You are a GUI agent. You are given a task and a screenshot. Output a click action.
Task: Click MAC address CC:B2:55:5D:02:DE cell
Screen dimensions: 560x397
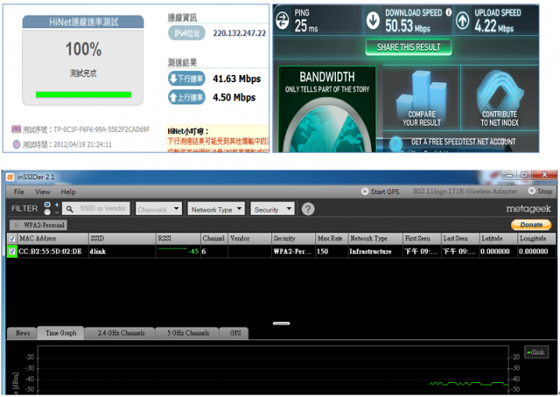coord(50,251)
